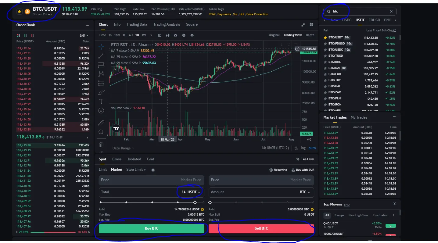
Task: Select the Limit order type
Action: [103, 170]
